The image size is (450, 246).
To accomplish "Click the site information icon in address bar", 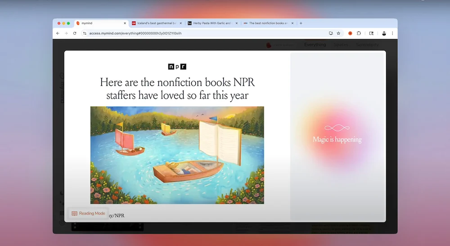I will click(x=85, y=33).
